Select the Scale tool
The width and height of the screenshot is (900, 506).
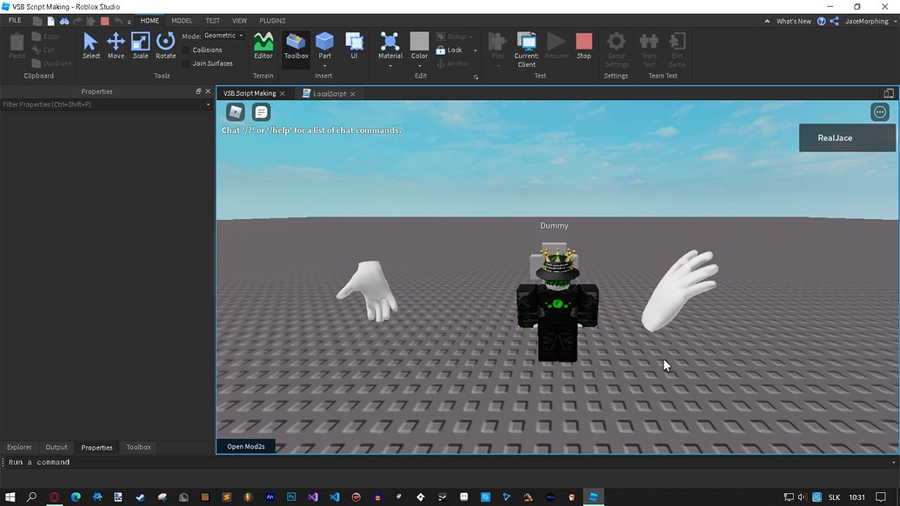(140, 45)
